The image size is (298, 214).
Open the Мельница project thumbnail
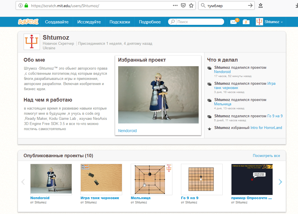(x=152, y=179)
